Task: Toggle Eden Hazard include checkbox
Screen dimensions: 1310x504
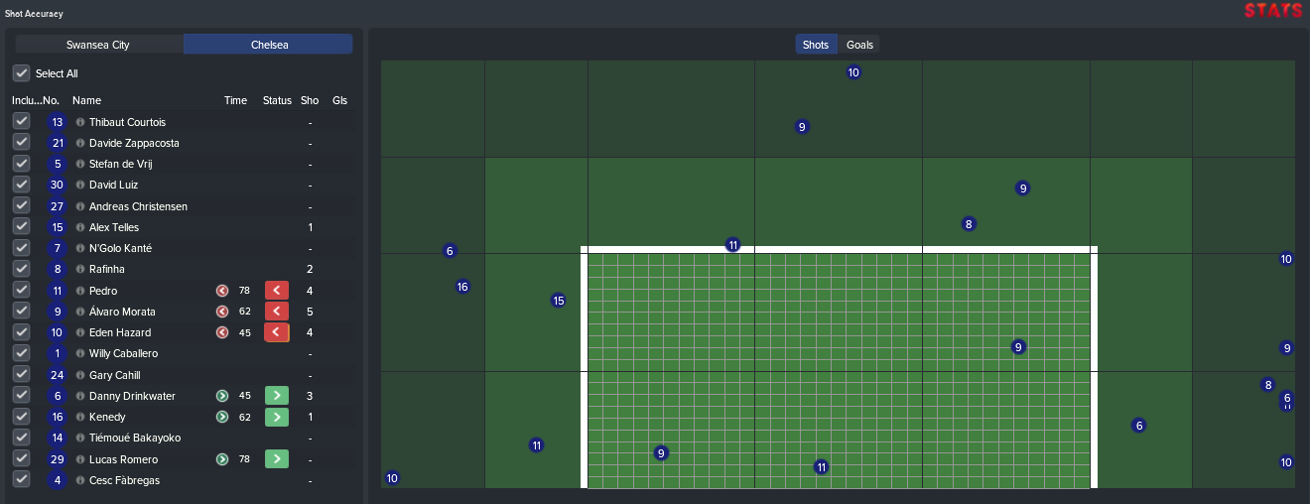Action: (x=21, y=332)
